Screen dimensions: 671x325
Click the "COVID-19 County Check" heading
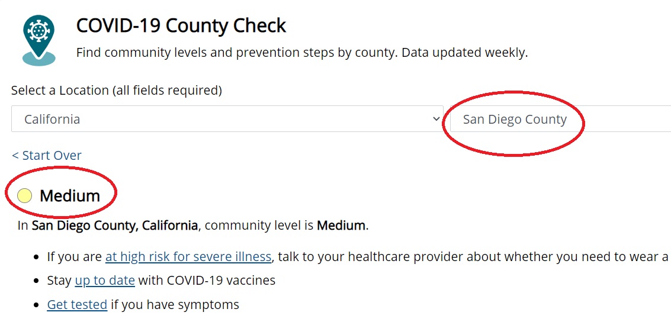[181, 25]
